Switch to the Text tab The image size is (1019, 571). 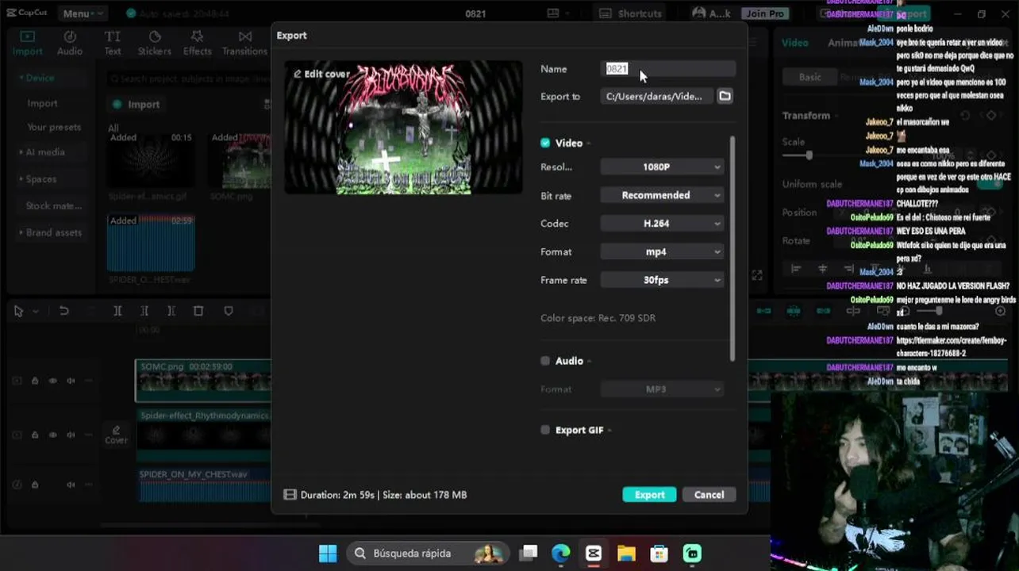(113, 43)
